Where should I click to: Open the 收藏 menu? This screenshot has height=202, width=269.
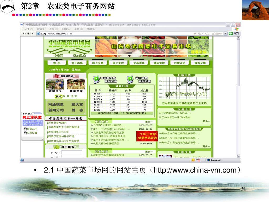66,29
